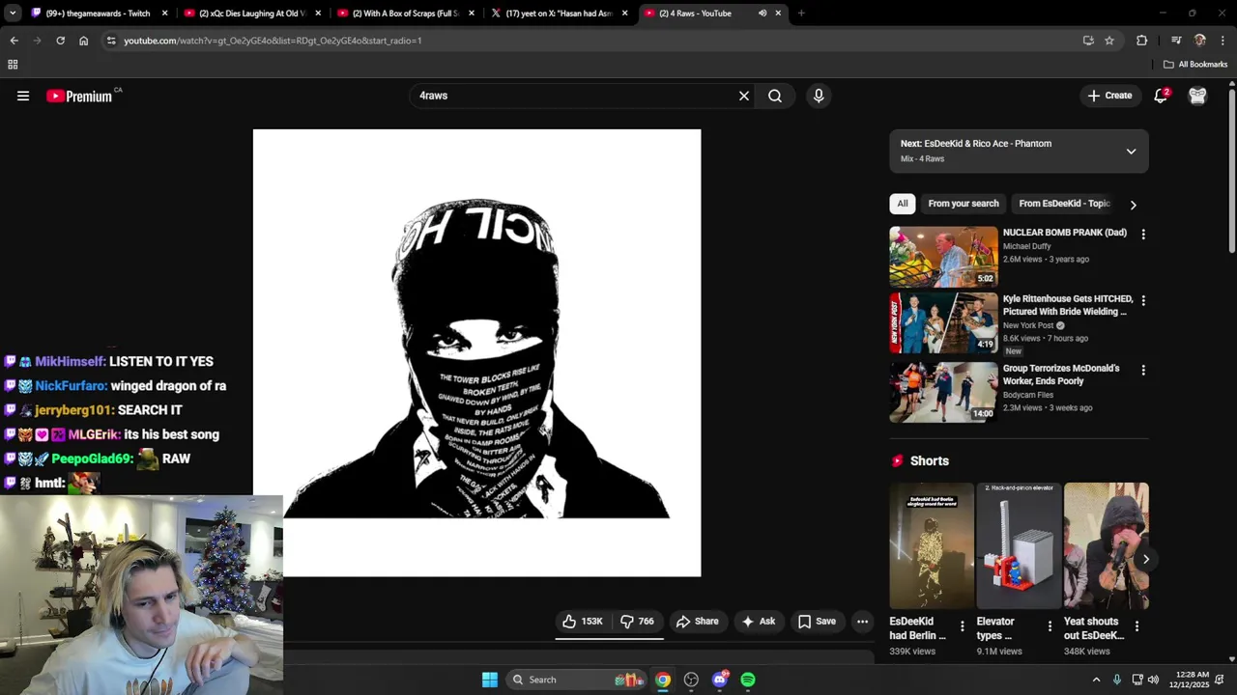The width and height of the screenshot is (1237, 695).
Task: Open the Chrome tab search dropdown
Action: (x=13, y=14)
